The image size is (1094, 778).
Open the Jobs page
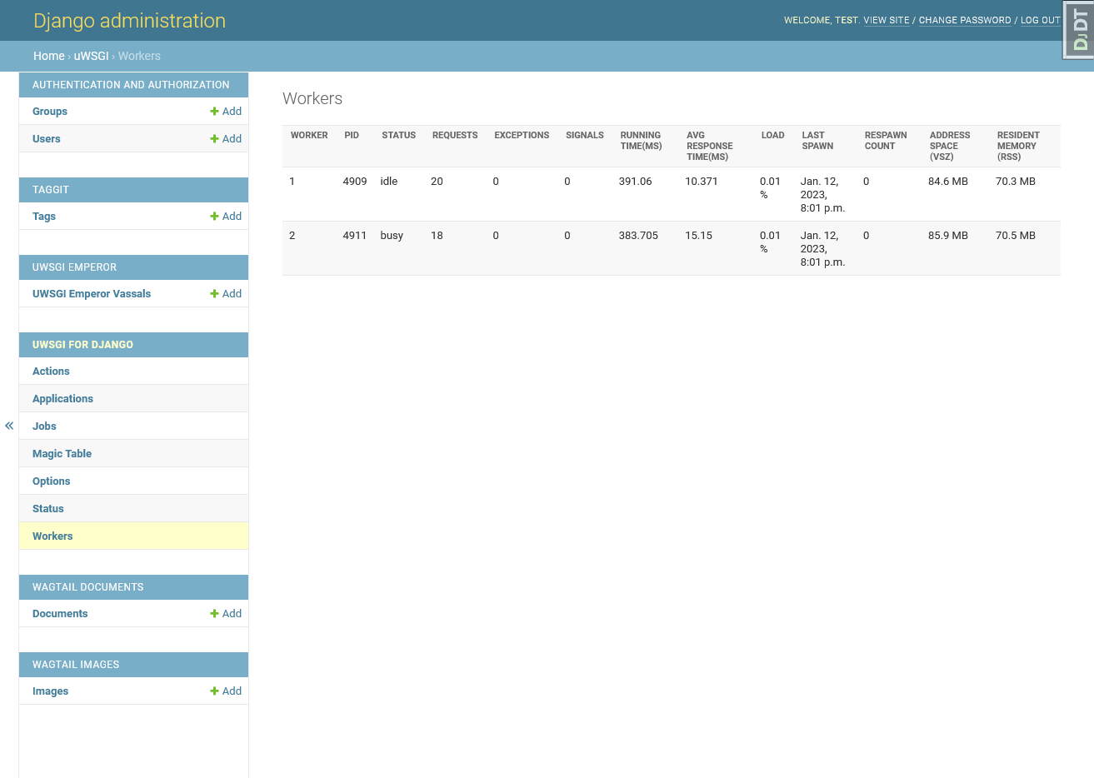tap(44, 426)
